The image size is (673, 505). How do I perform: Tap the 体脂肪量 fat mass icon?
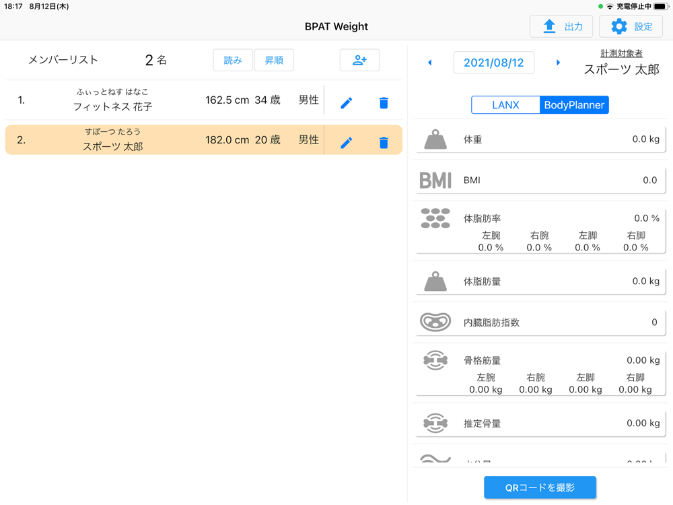click(435, 281)
